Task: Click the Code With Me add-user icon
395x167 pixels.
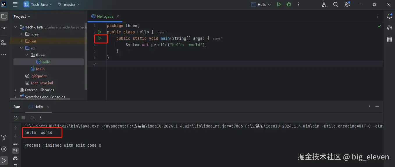Action: (324, 5)
